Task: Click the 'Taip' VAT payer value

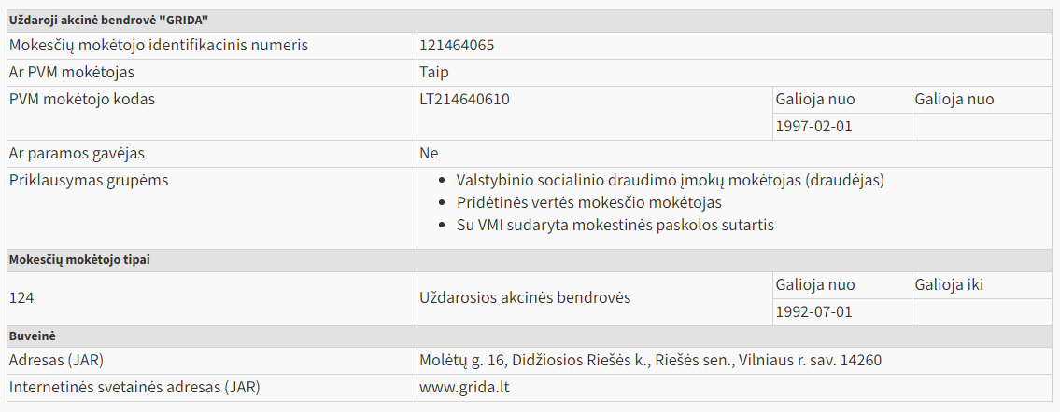Action: (x=434, y=72)
